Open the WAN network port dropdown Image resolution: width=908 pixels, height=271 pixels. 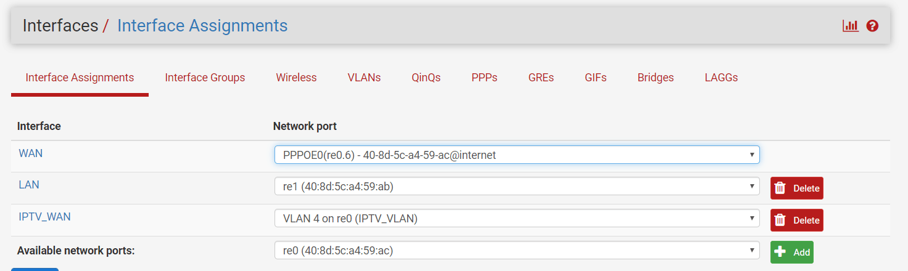point(516,155)
